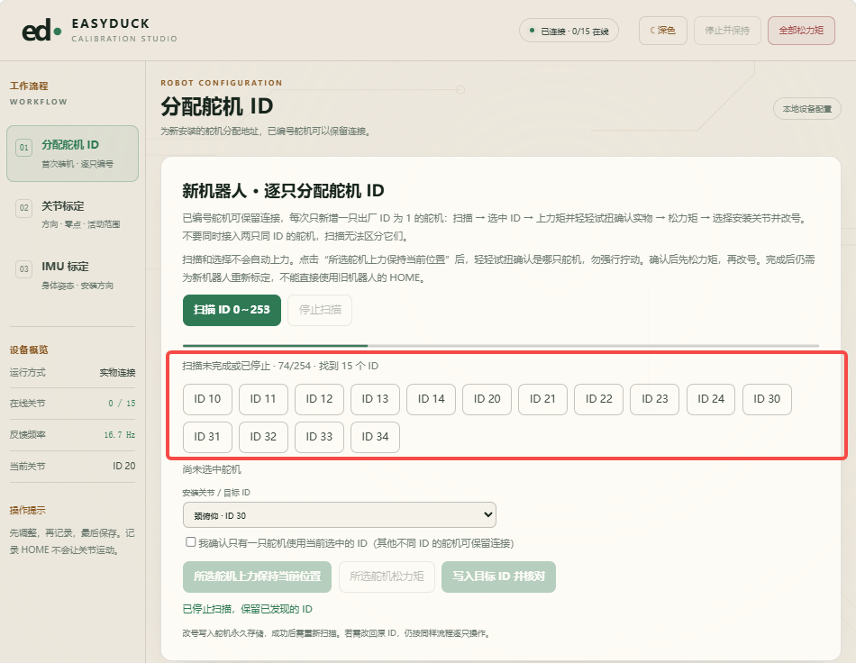
Task: Click the 所选舵机松力矩 button
Action: (x=387, y=577)
